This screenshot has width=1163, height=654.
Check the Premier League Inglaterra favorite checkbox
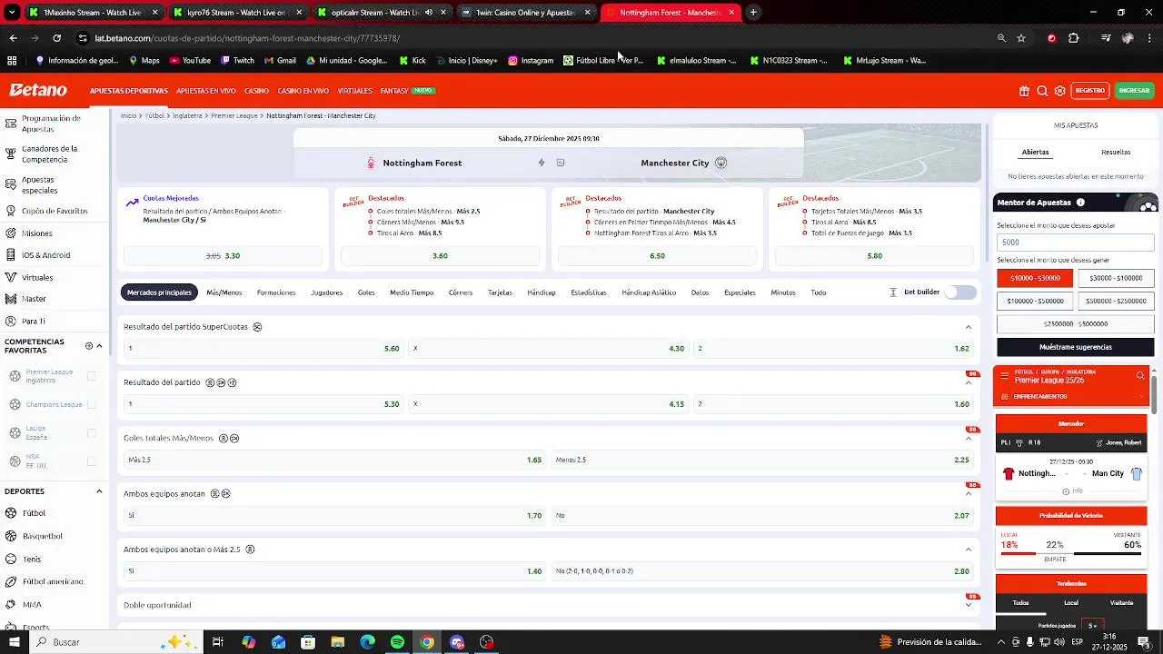[91, 376]
